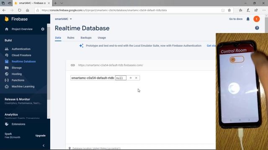
Task: Open the orange user account avatar
Action: click(x=257, y=19)
